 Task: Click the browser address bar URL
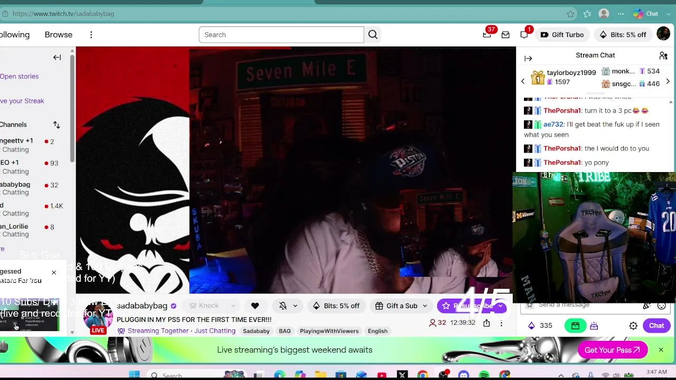coord(63,14)
